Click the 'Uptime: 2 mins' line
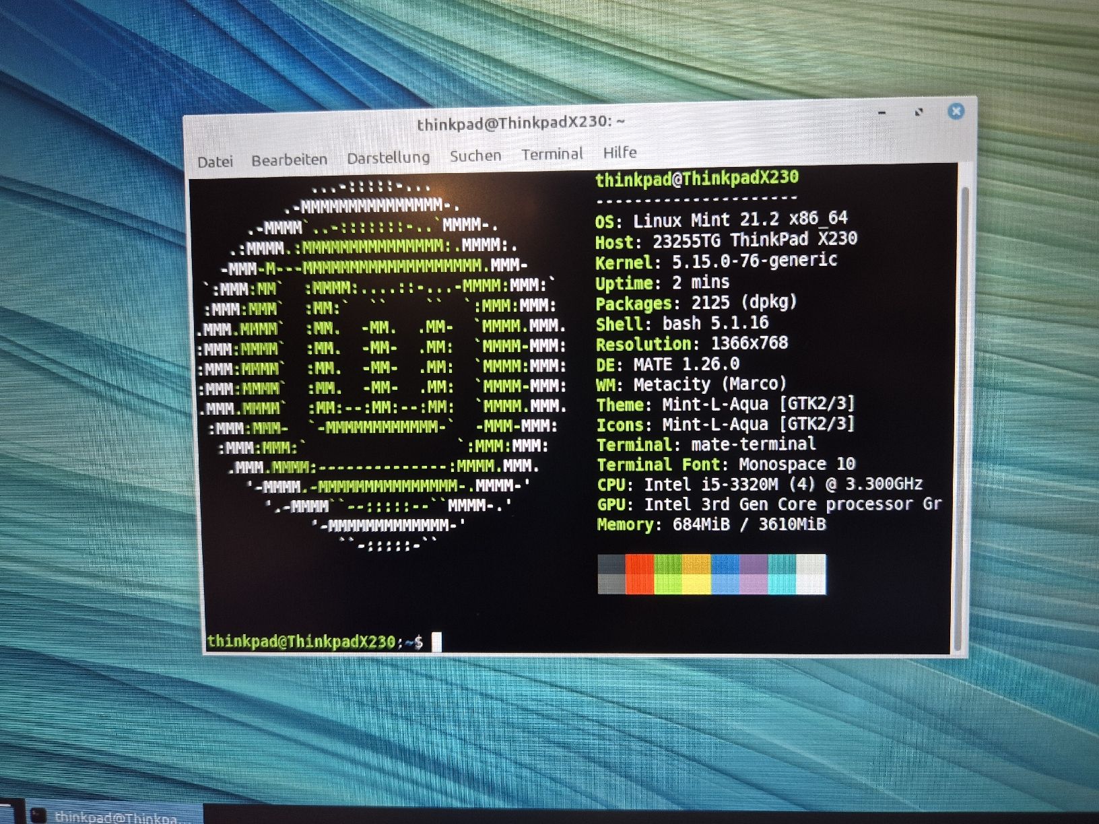 pos(662,282)
